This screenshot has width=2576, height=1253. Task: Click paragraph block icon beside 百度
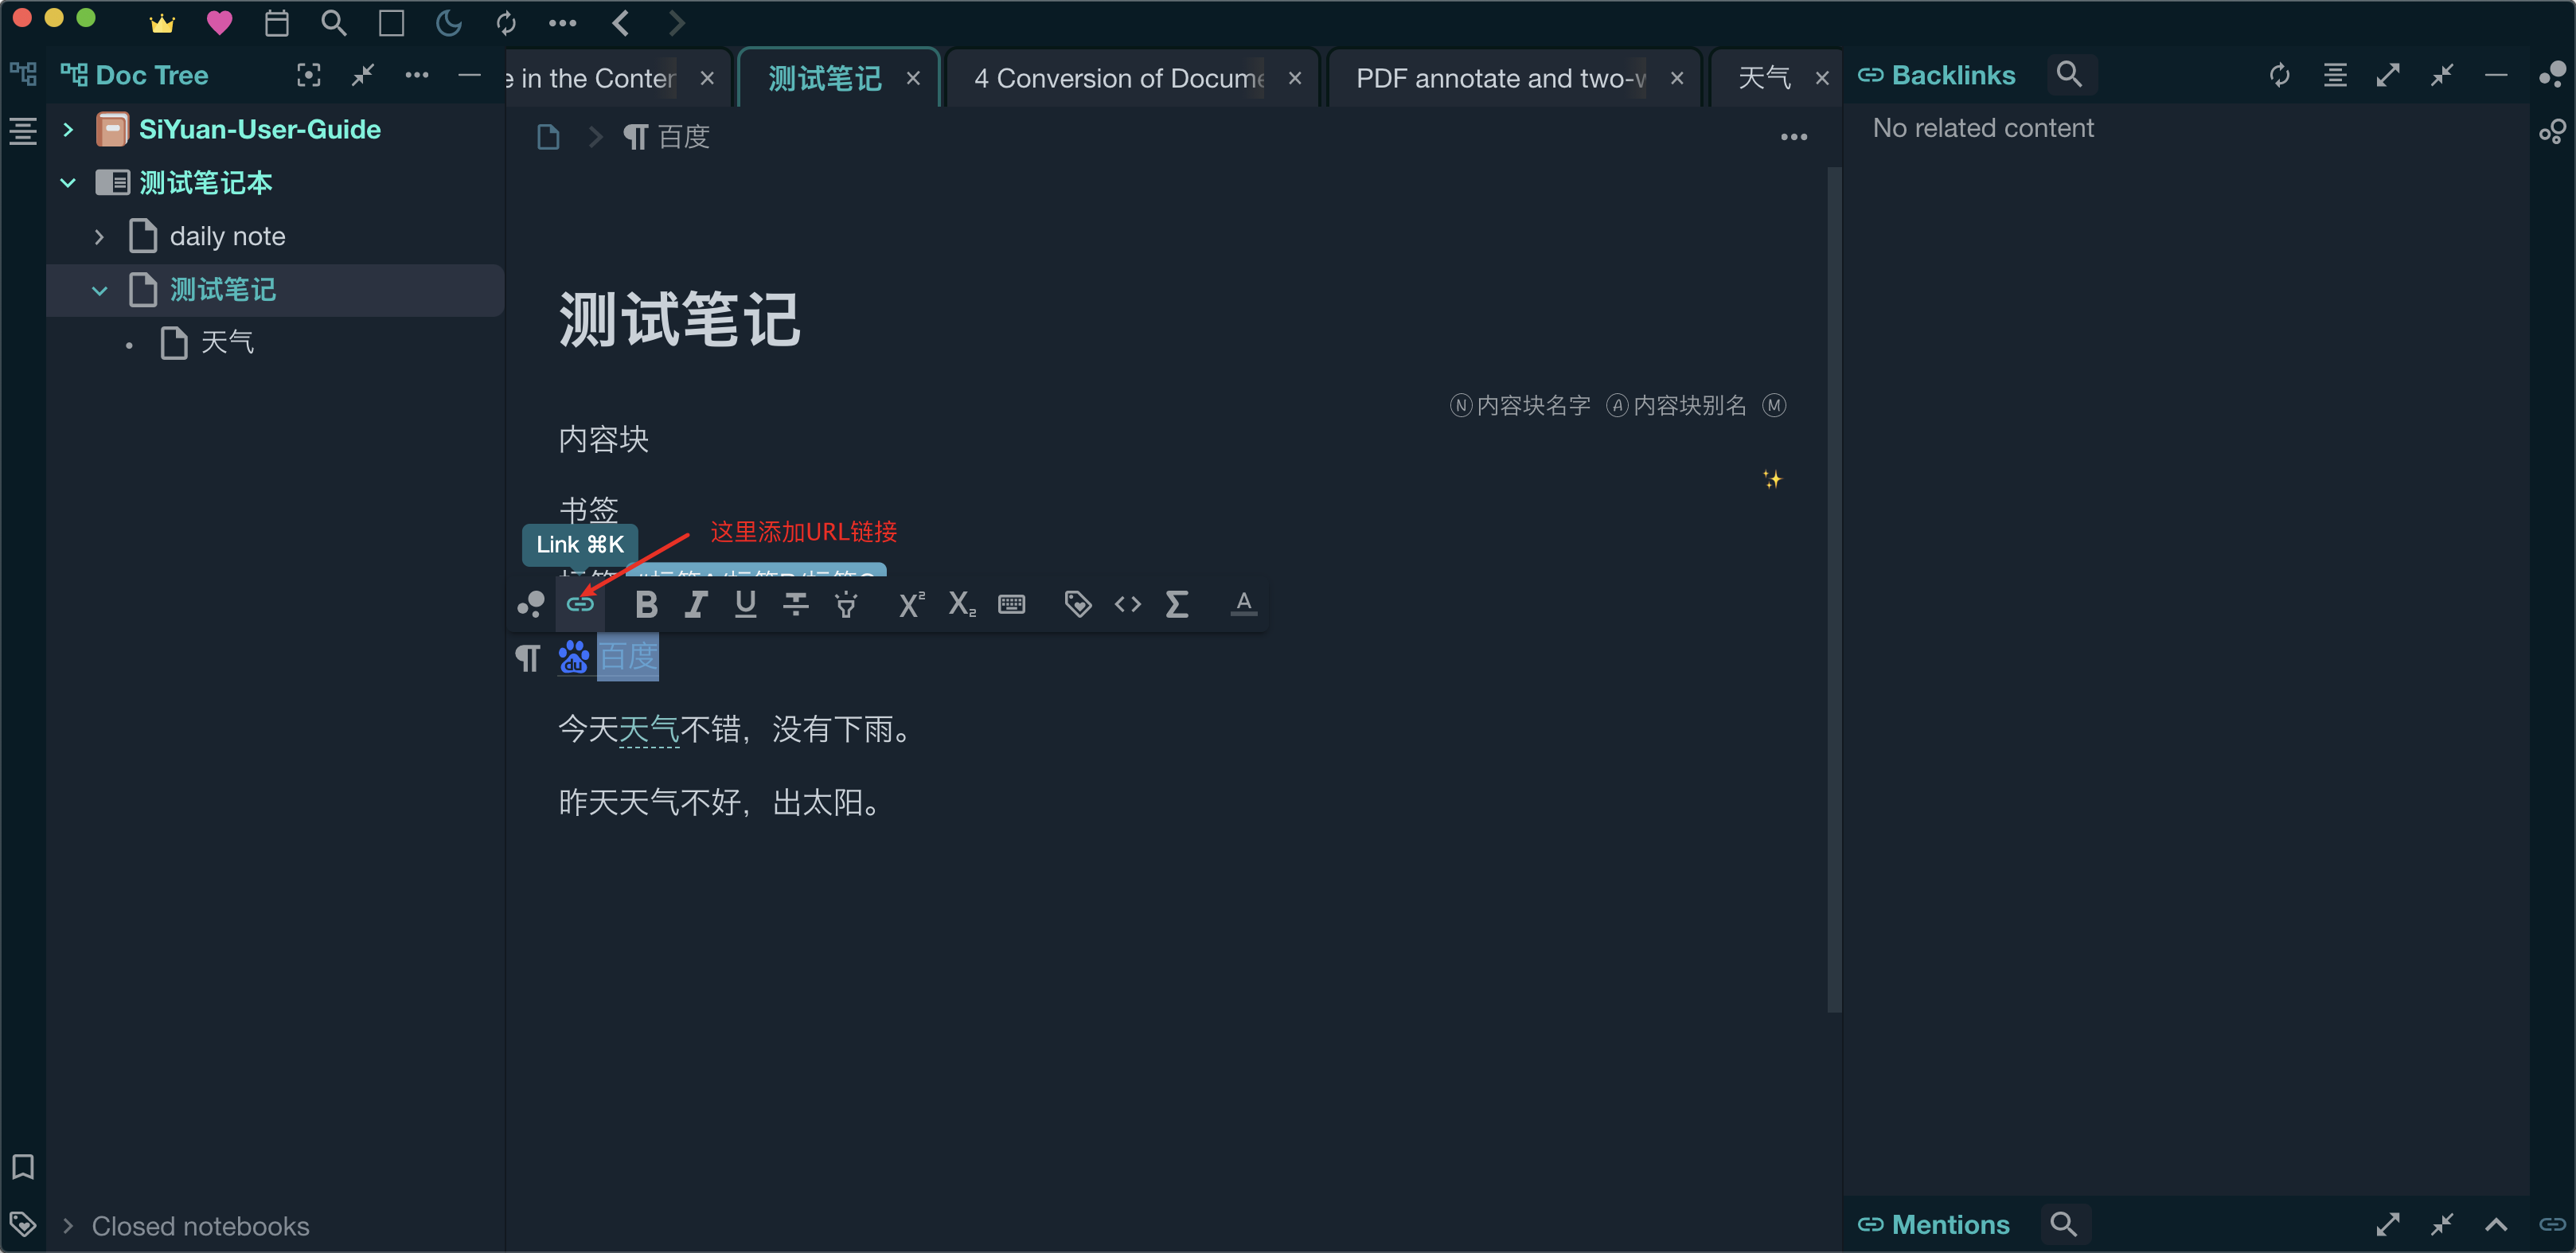click(x=528, y=658)
